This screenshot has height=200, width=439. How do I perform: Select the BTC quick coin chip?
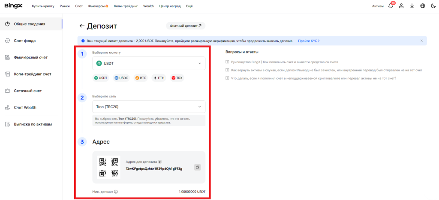[x=141, y=78]
